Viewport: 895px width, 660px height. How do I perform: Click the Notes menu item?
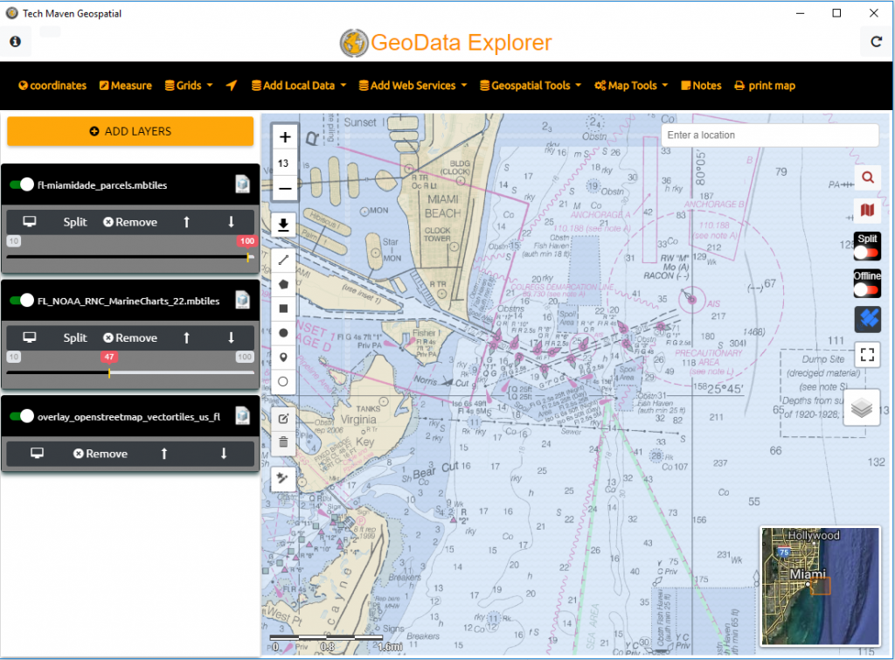(x=700, y=86)
